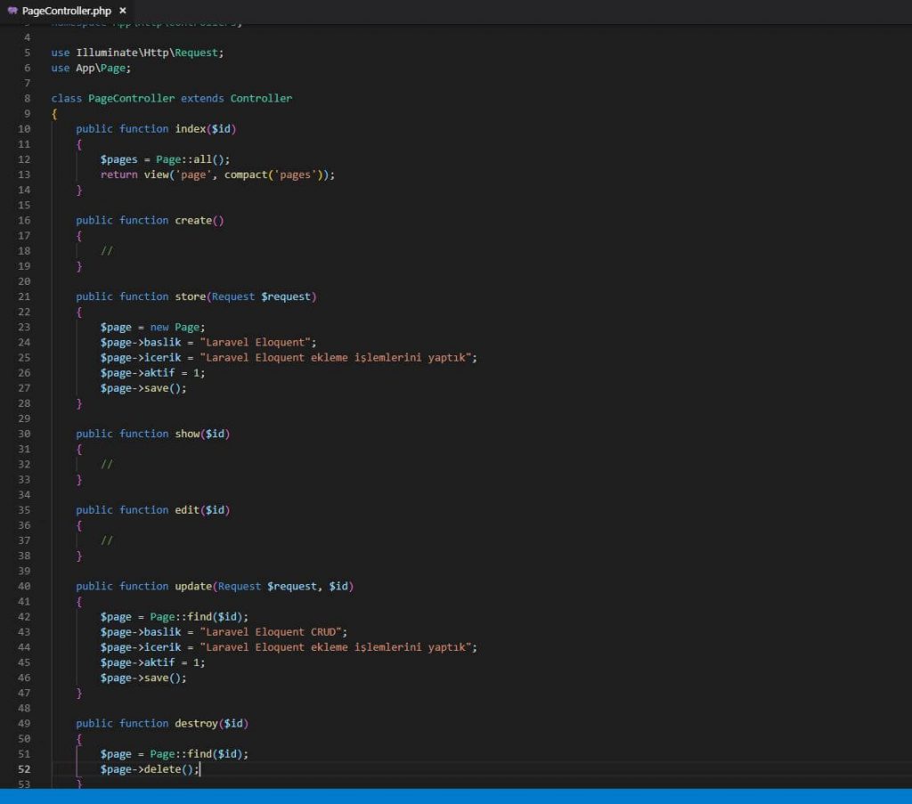Viewport: 912px width, 804px height.
Task: Place cursor on $page->save() line 27
Action: 142,388
